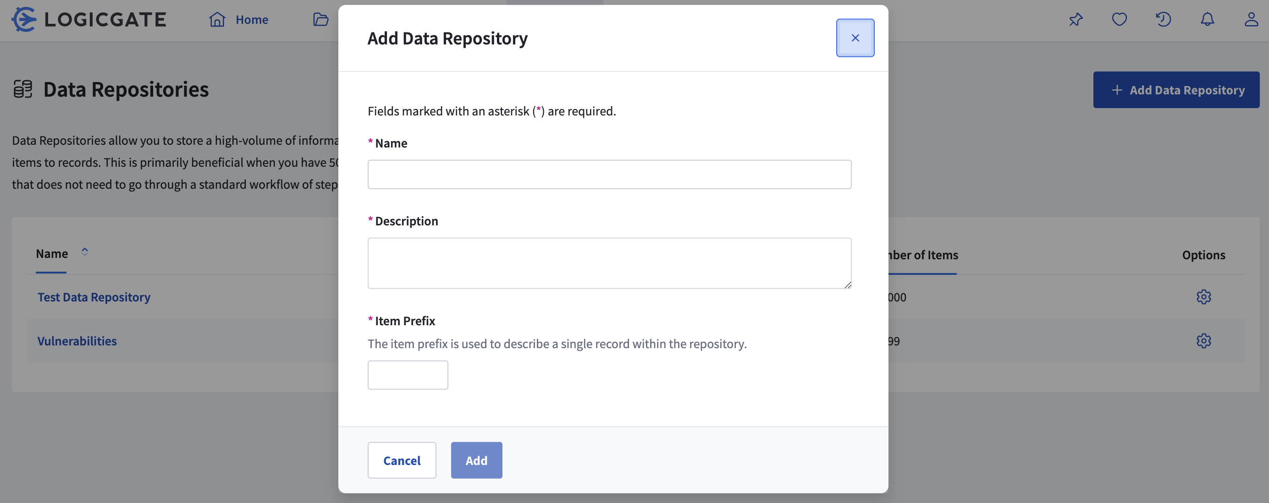Open the folder navigation icon
Image resolution: width=1269 pixels, height=503 pixels.
click(x=321, y=20)
